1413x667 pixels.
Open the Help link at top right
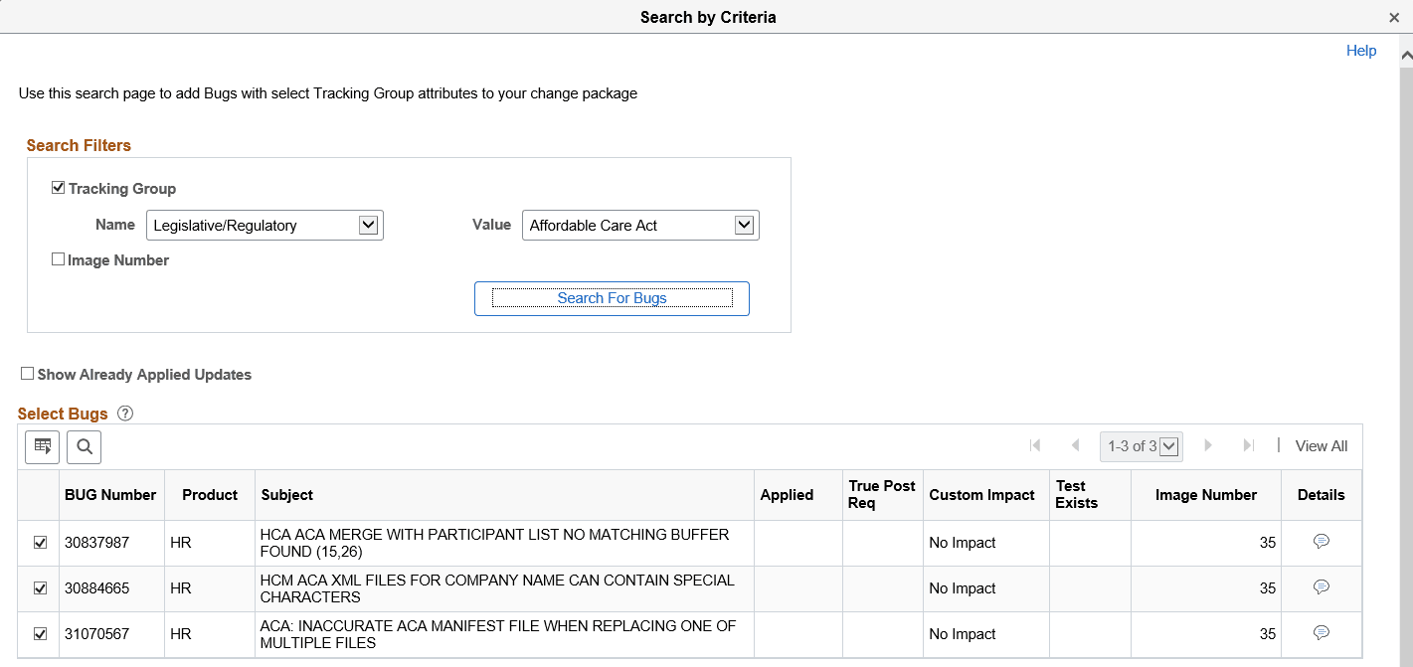point(1361,50)
